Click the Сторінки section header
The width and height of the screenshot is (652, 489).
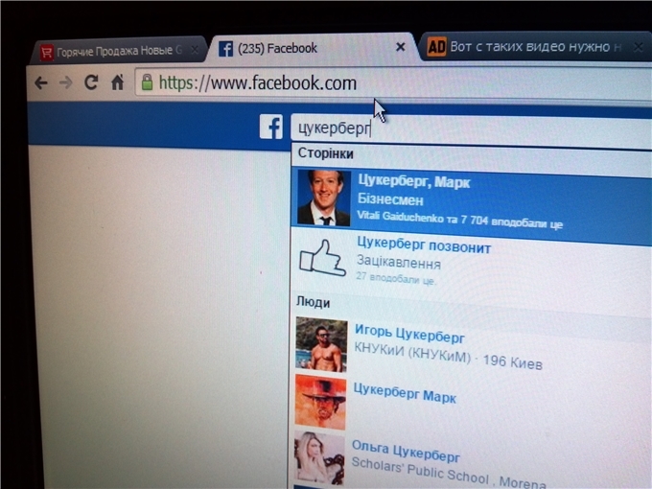pos(326,153)
